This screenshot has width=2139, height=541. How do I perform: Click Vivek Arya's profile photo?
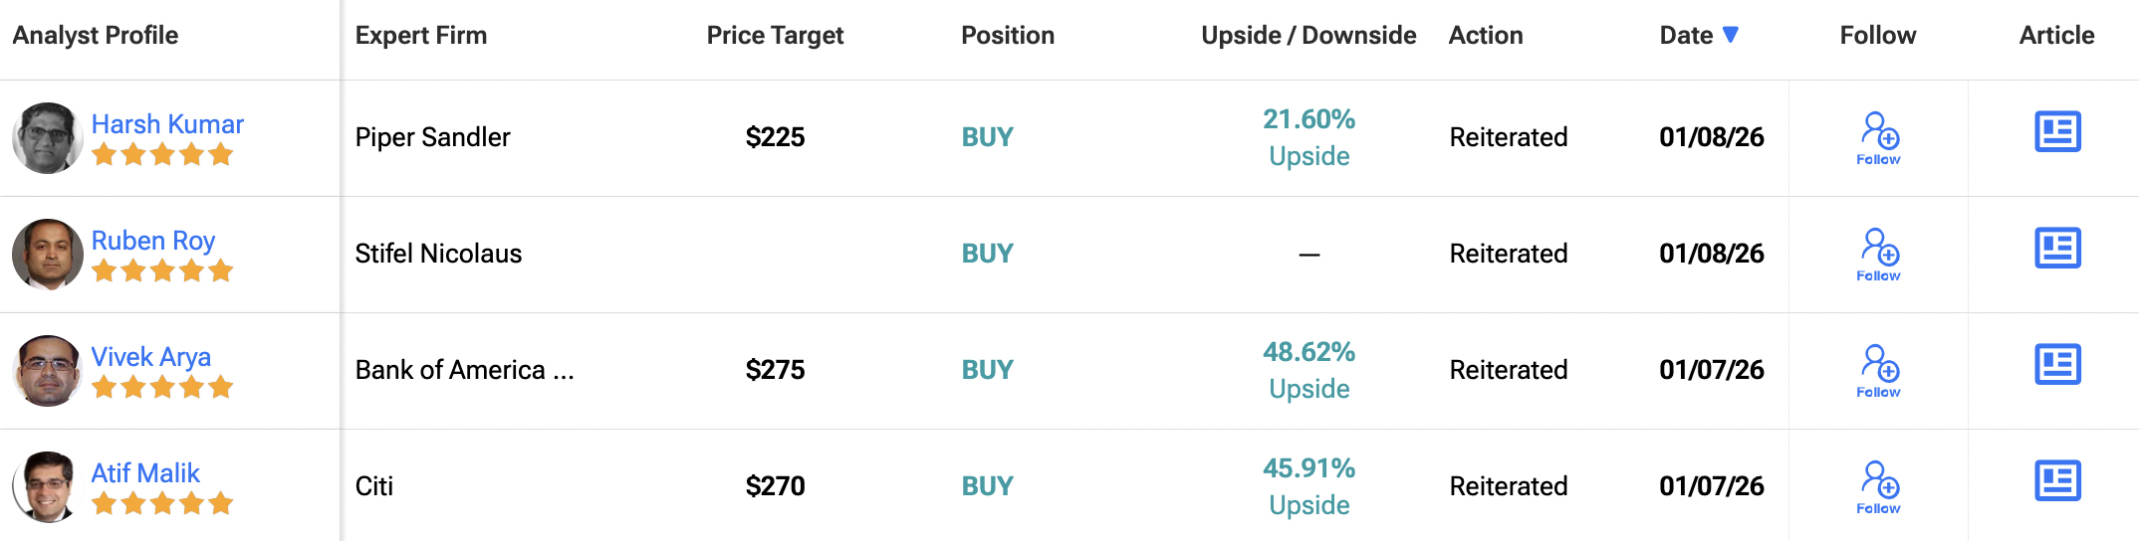point(47,371)
